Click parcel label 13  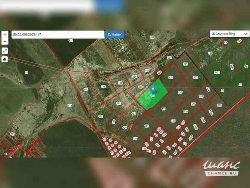[x=26, y=73]
